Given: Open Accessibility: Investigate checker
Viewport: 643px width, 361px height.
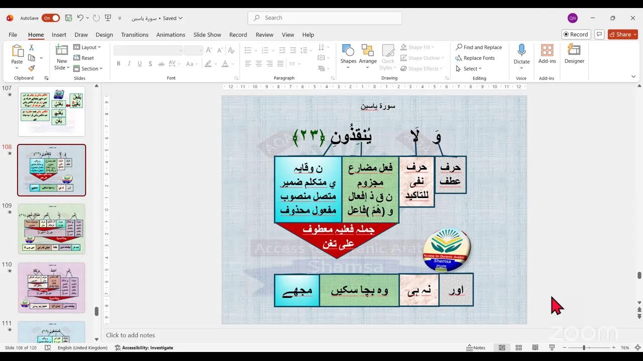Looking at the screenshot, I should (x=144, y=347).
